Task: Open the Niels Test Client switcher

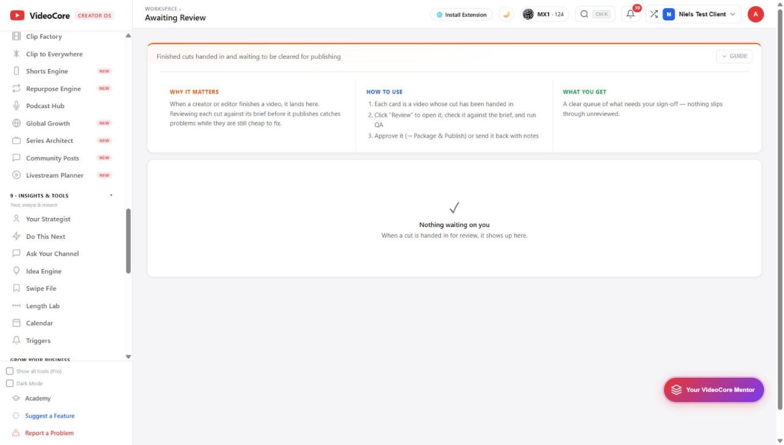Action: pos(699,15)
